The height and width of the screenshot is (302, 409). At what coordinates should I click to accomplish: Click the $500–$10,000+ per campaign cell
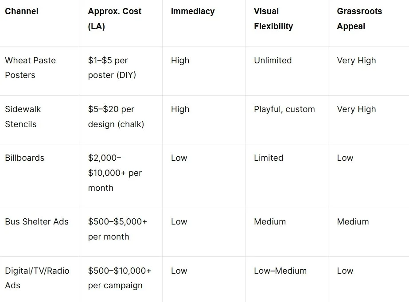click(120, 278)
